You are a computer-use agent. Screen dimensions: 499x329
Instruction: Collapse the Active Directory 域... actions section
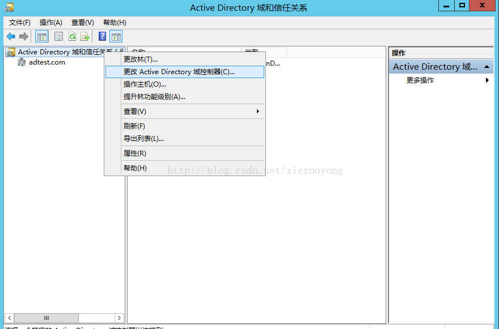(x=487, y=67)
